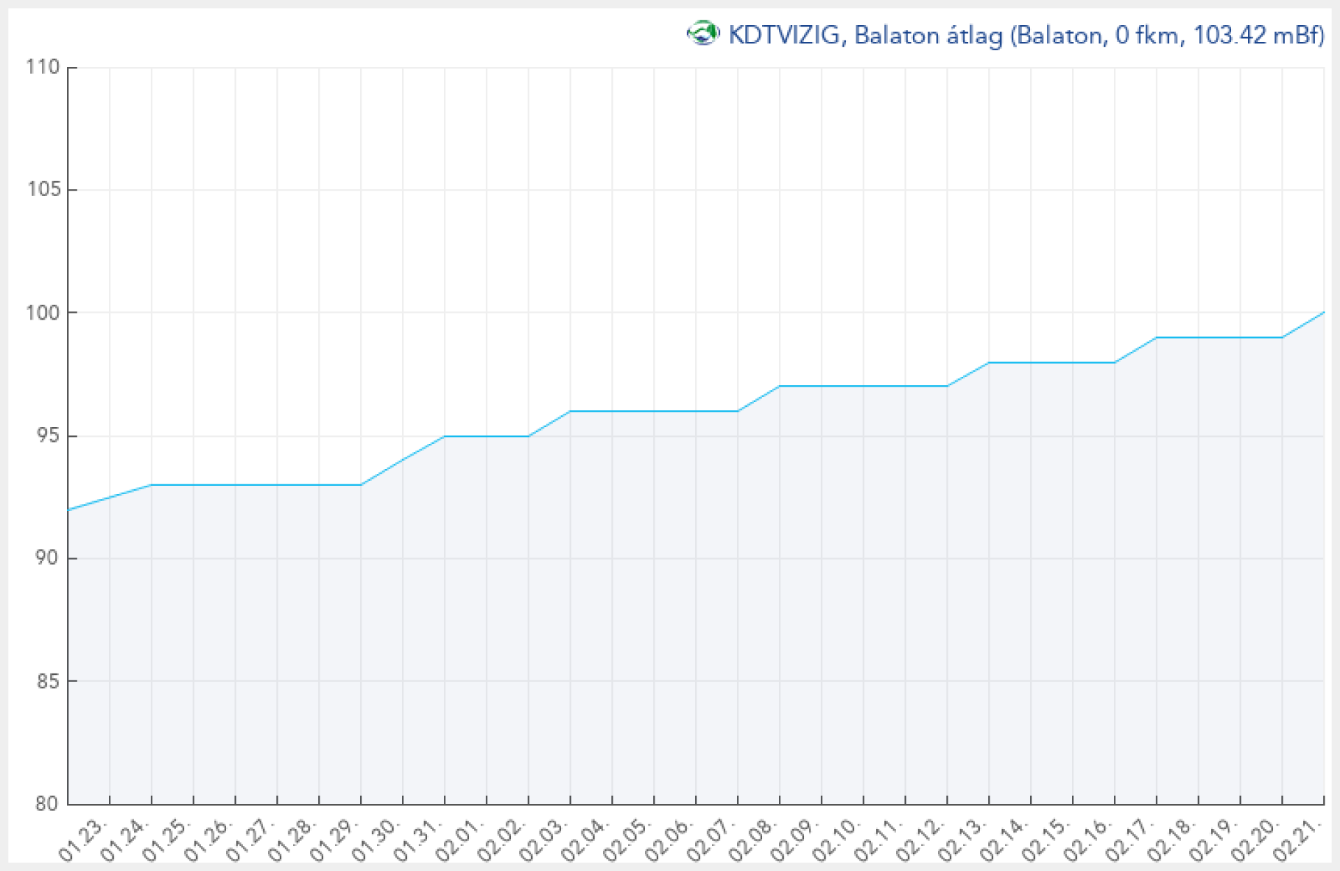
Task: Click the x-axis date label 02.21.
Action: (1297, 840)
